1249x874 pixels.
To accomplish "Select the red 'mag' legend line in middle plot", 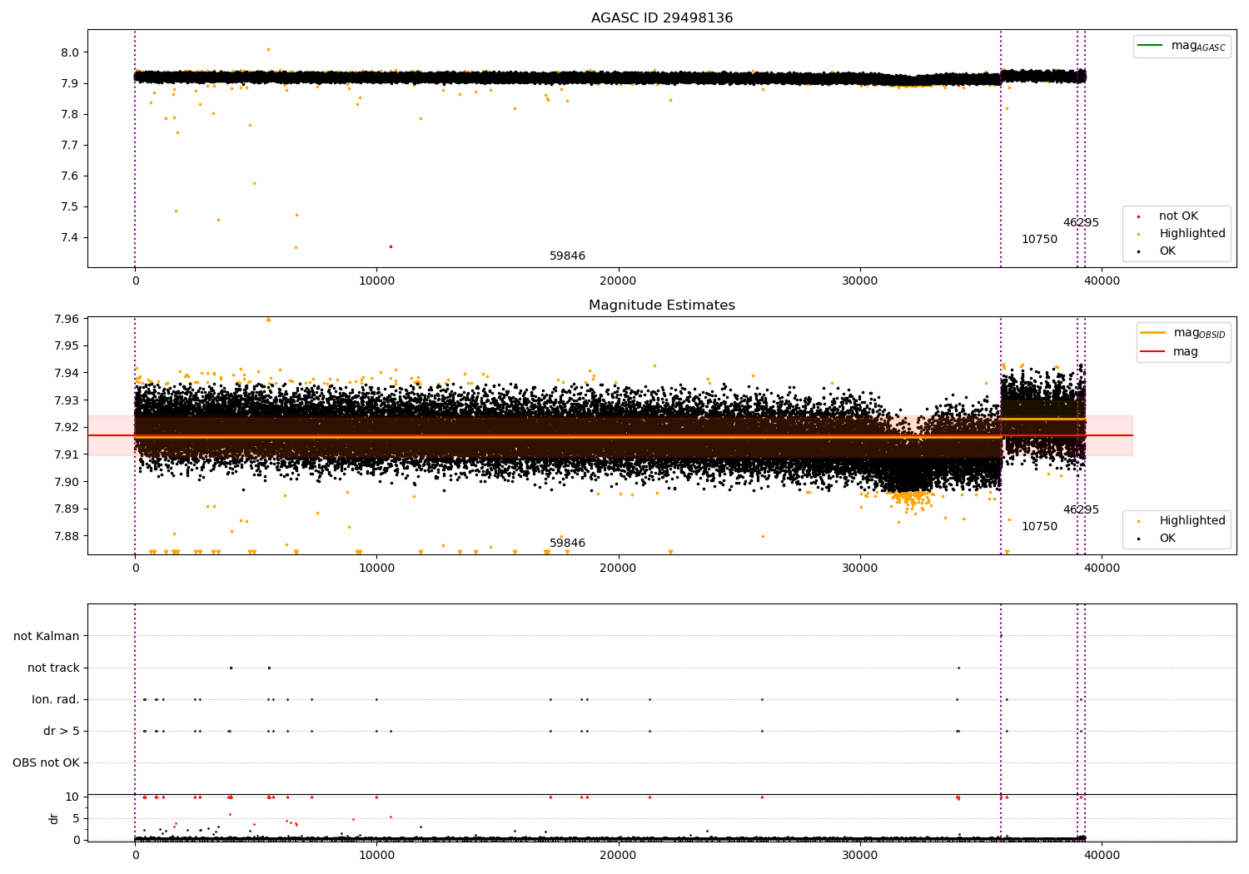I will pyautogui.click(x=1152, y=352).
